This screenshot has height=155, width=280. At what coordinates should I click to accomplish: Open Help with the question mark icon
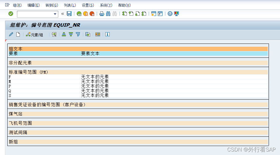170,14
